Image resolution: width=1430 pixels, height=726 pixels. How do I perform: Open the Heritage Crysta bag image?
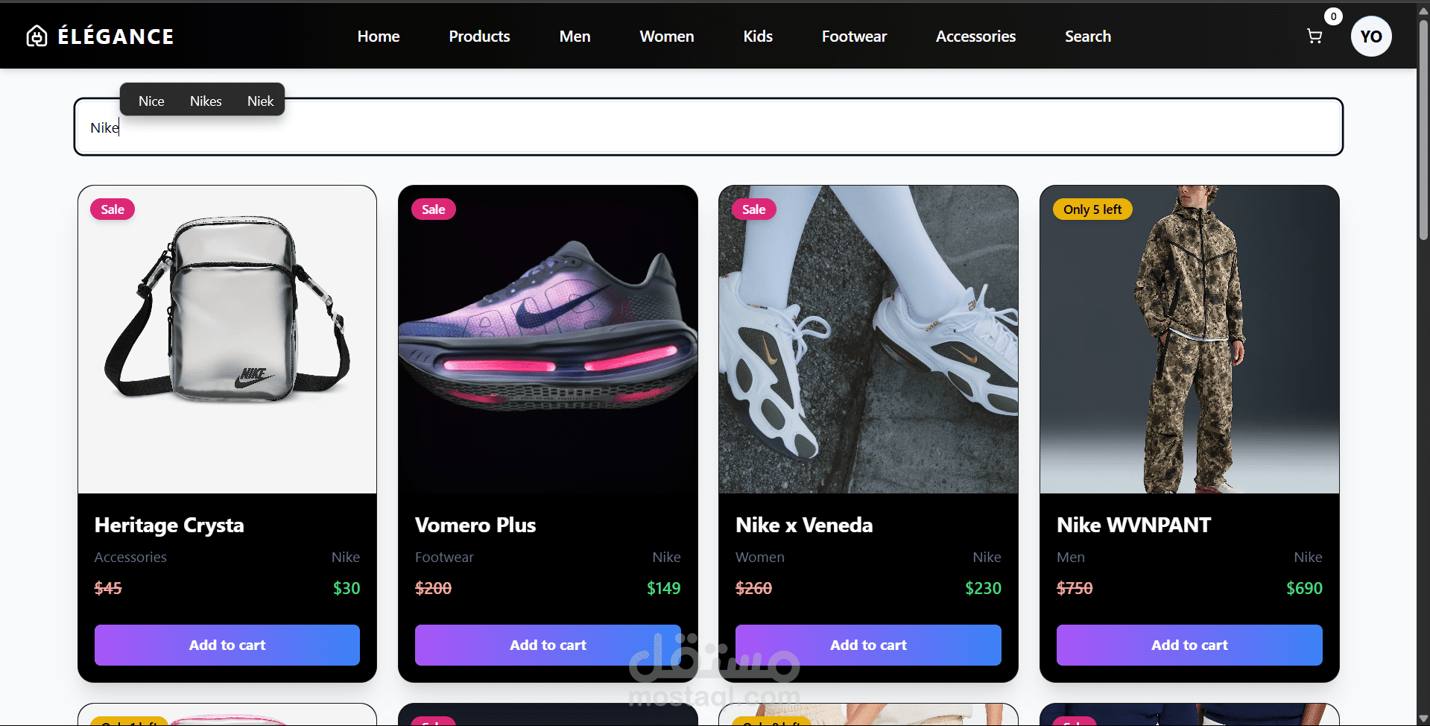(x=227, y=339)
